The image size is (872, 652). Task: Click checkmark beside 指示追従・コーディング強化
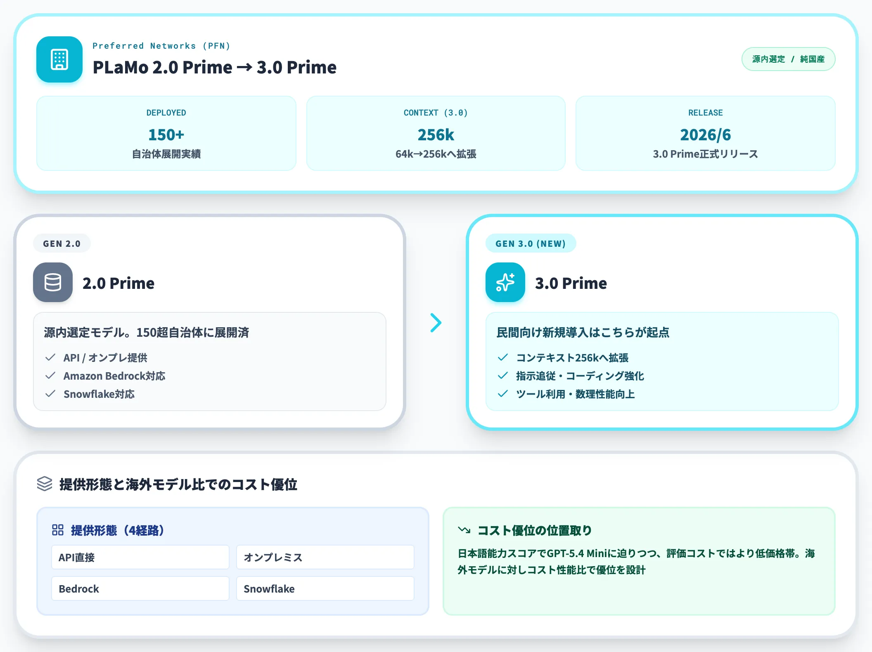point(503,376)
